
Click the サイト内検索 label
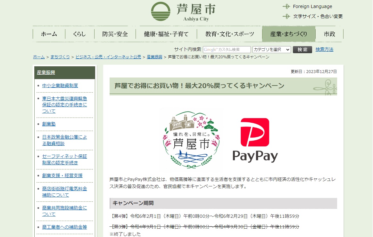point(187,49)
